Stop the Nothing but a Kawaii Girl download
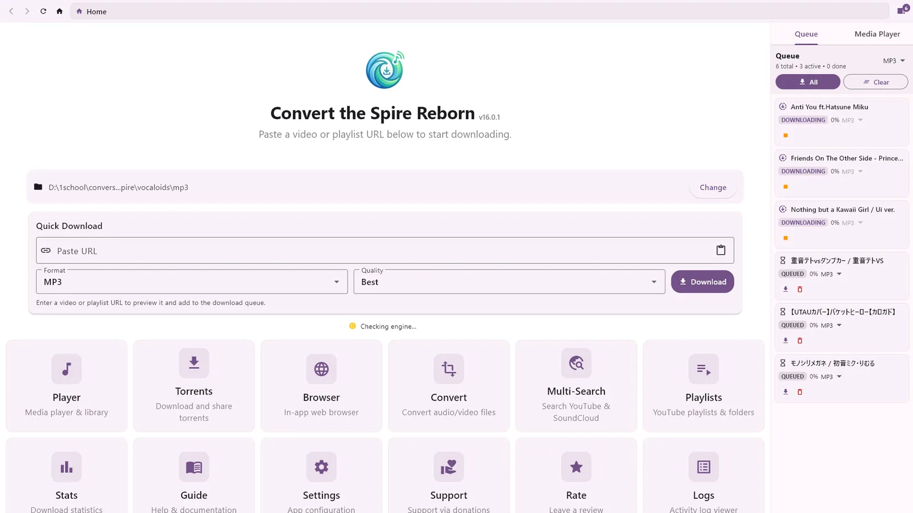 coord(786,238)
